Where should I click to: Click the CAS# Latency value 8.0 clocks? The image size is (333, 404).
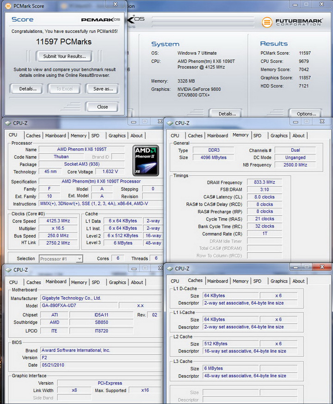coord(265,197)
